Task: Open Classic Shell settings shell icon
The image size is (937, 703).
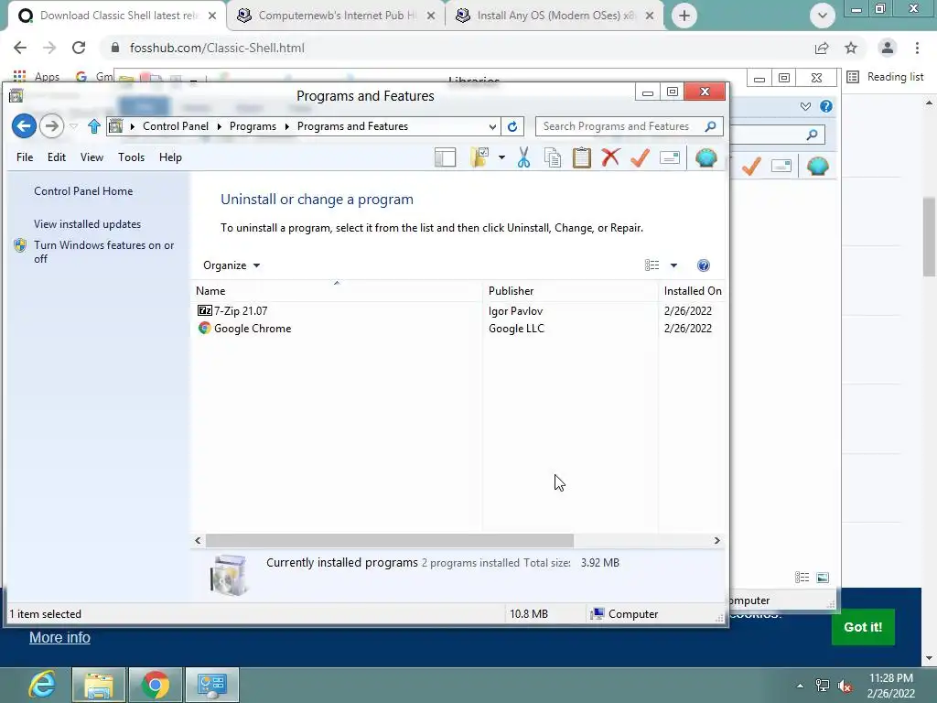Action: click(705, 157)
